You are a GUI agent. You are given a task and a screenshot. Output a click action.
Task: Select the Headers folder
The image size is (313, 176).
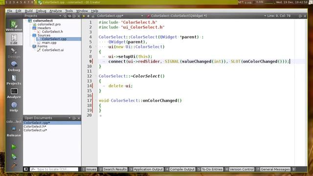(44, 28)
